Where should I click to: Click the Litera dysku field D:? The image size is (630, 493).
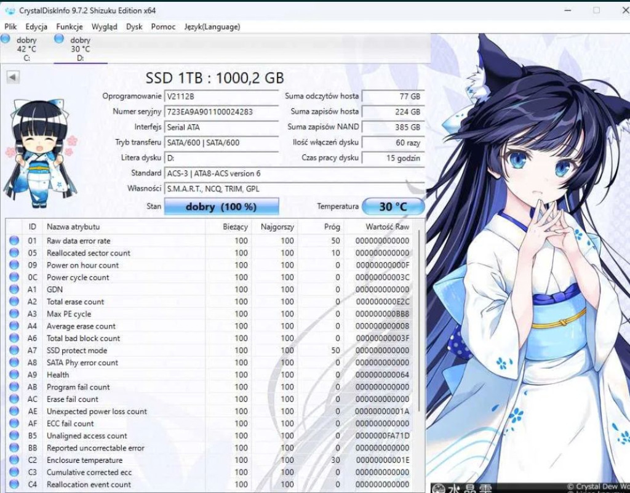(221, 158)
